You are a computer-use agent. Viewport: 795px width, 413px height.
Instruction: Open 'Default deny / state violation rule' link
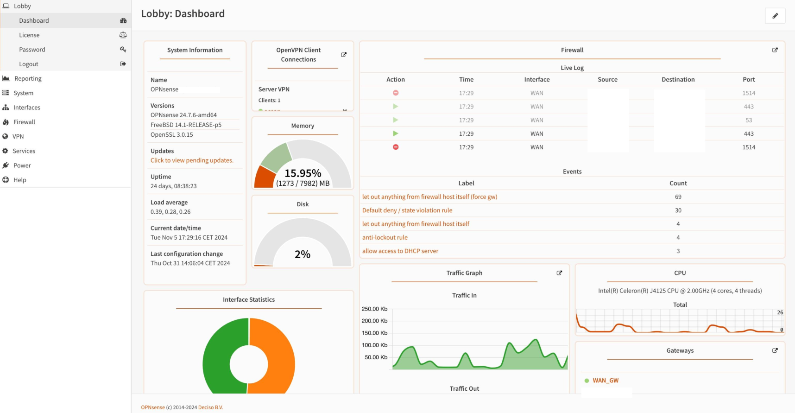(x=407, y=210)
